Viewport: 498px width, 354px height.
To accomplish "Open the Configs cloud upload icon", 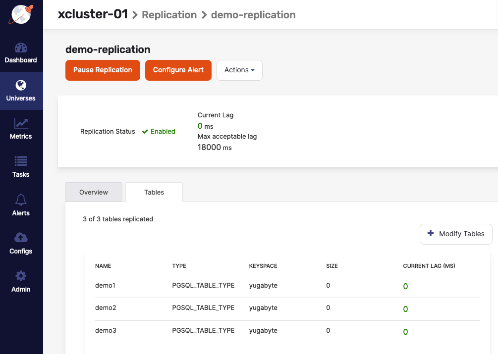I will pos(21,238).
